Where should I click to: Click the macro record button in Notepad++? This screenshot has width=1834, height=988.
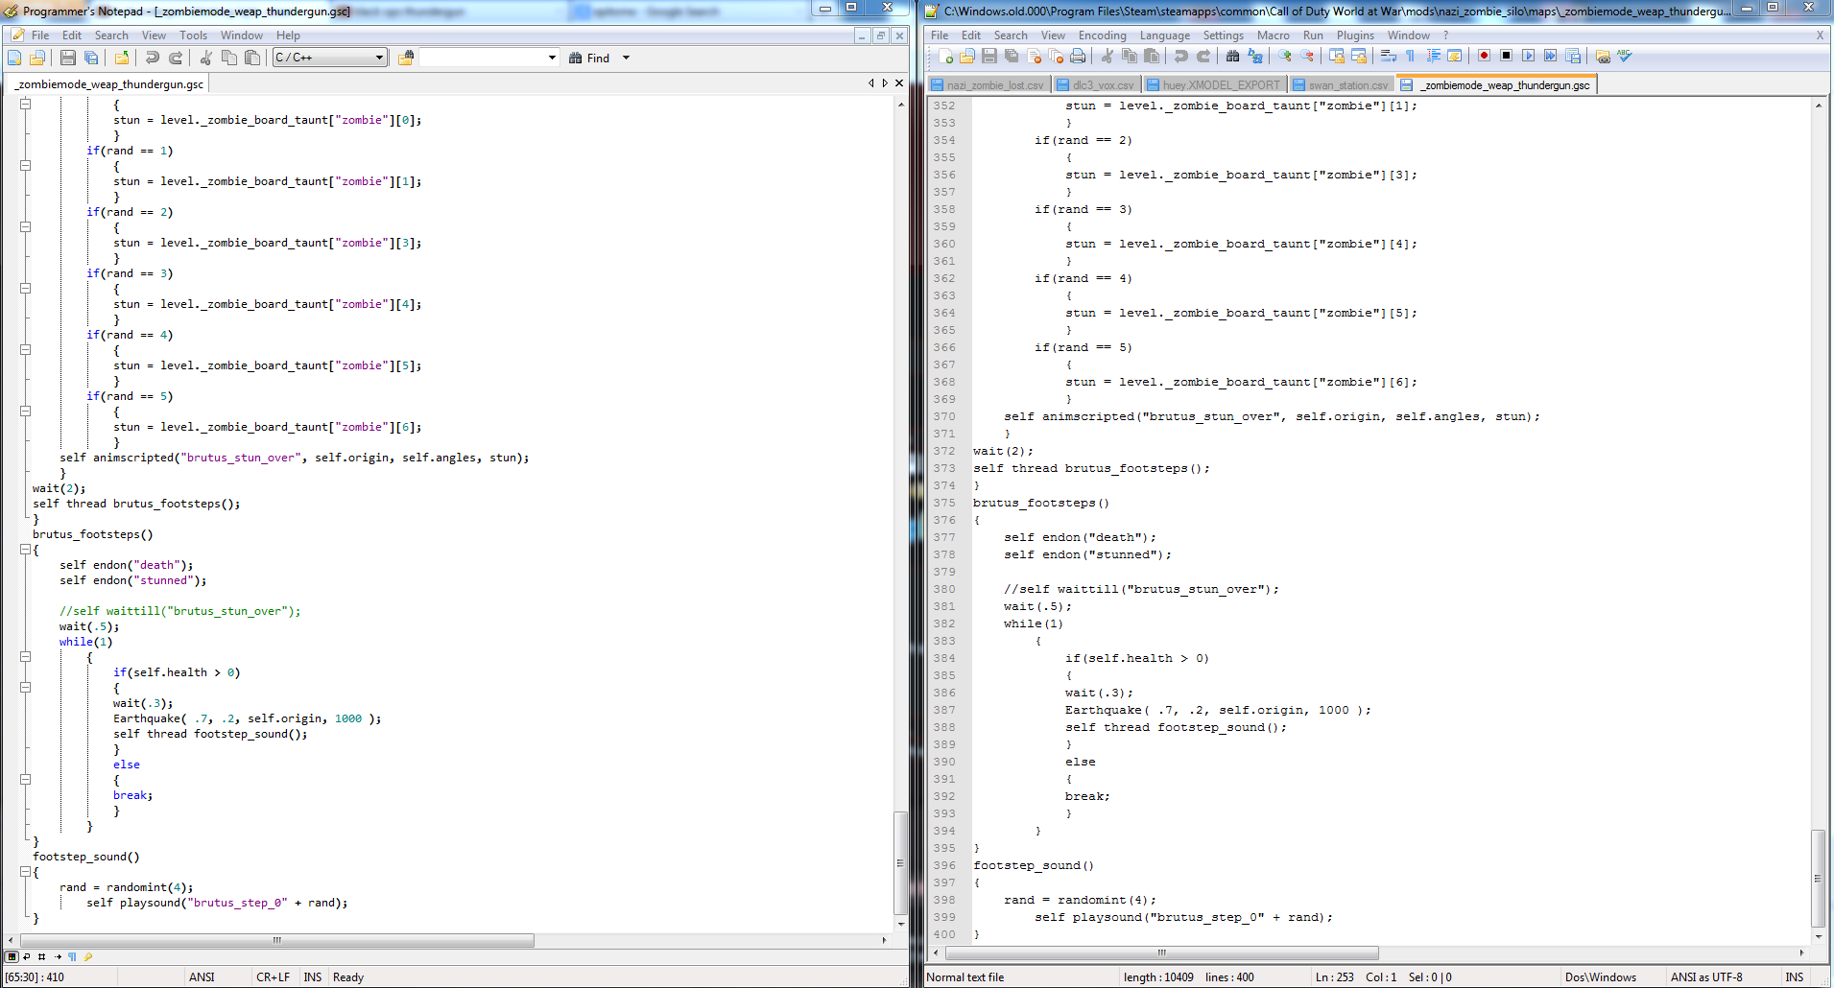point(1484,57)
